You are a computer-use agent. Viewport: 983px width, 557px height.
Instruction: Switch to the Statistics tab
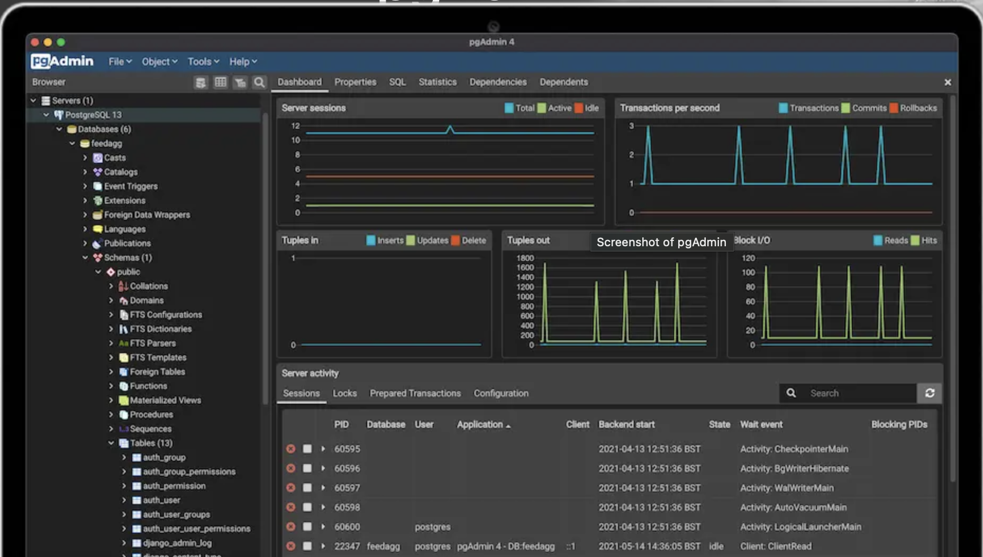pos(438,82)
